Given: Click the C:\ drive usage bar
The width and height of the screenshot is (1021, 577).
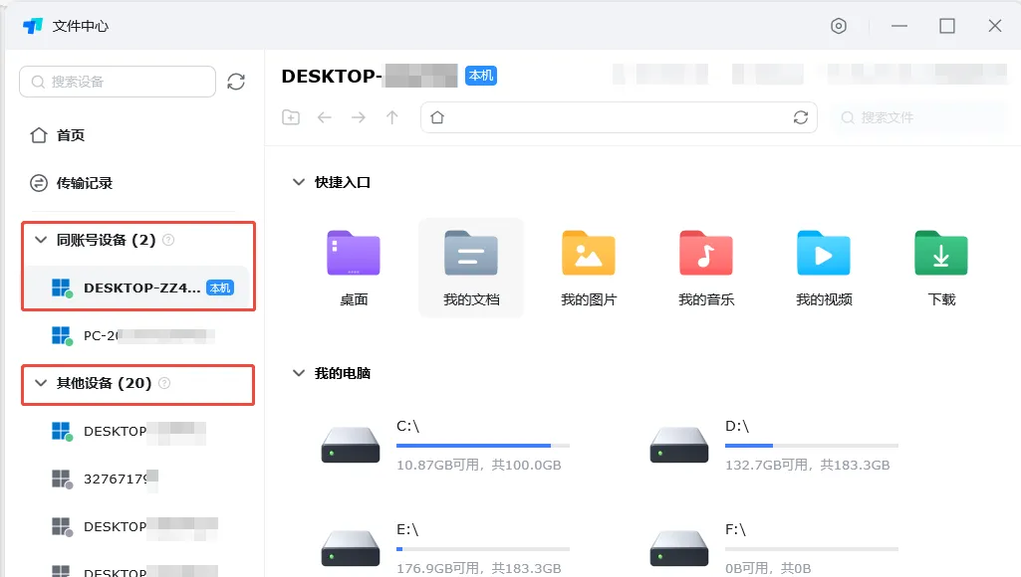Looking at the screenshot, I should pos(483,446).
